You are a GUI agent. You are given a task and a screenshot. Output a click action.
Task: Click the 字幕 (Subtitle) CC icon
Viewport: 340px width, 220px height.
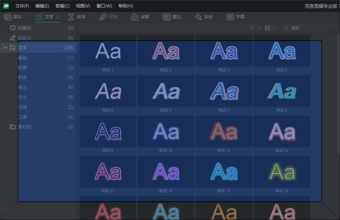[230, 17]
